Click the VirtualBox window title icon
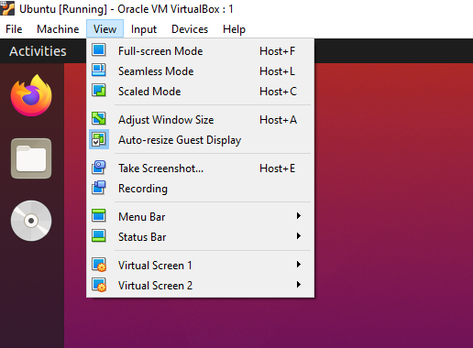Screen dimensions: 473x348 [7, 8]
